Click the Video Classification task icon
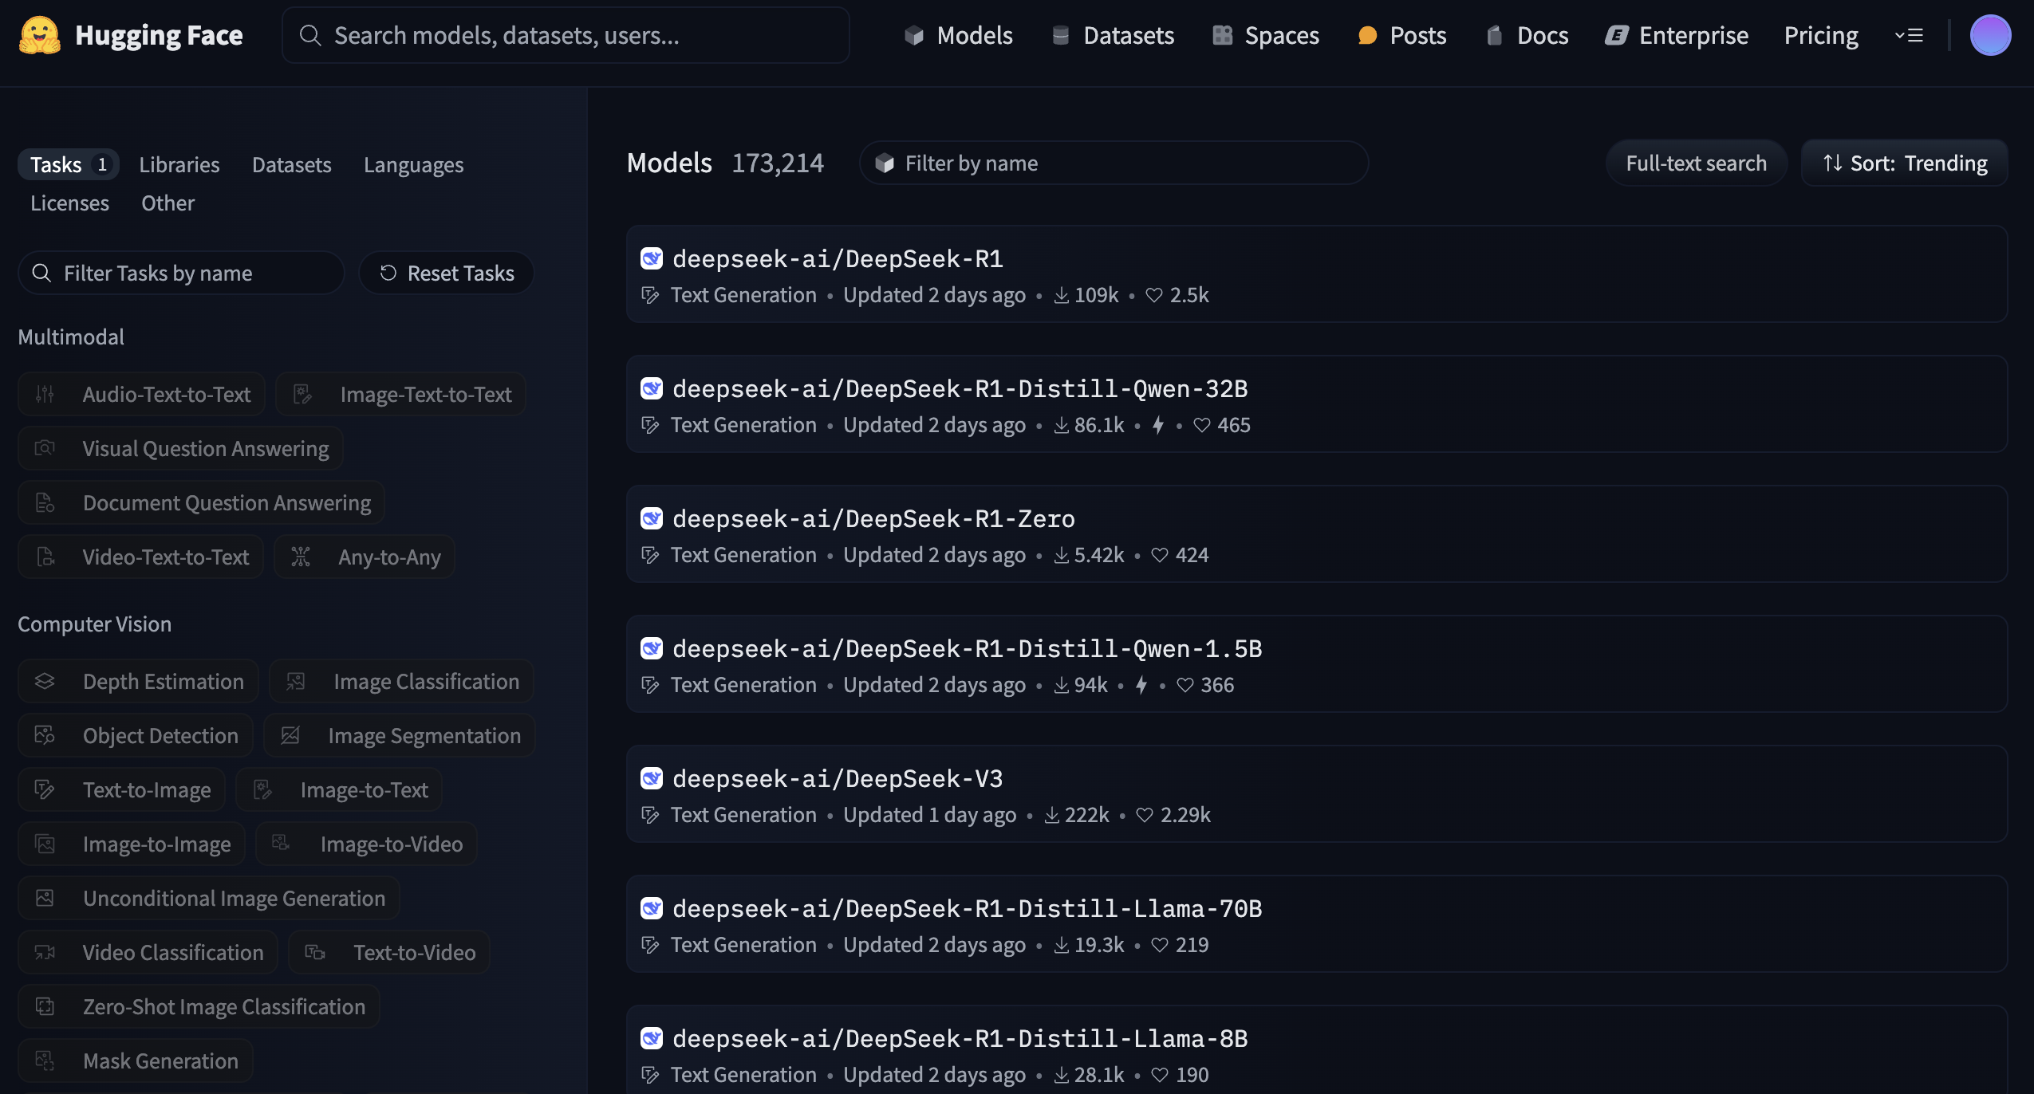This screenshot has height=1094, width=2034. [45, 952]
